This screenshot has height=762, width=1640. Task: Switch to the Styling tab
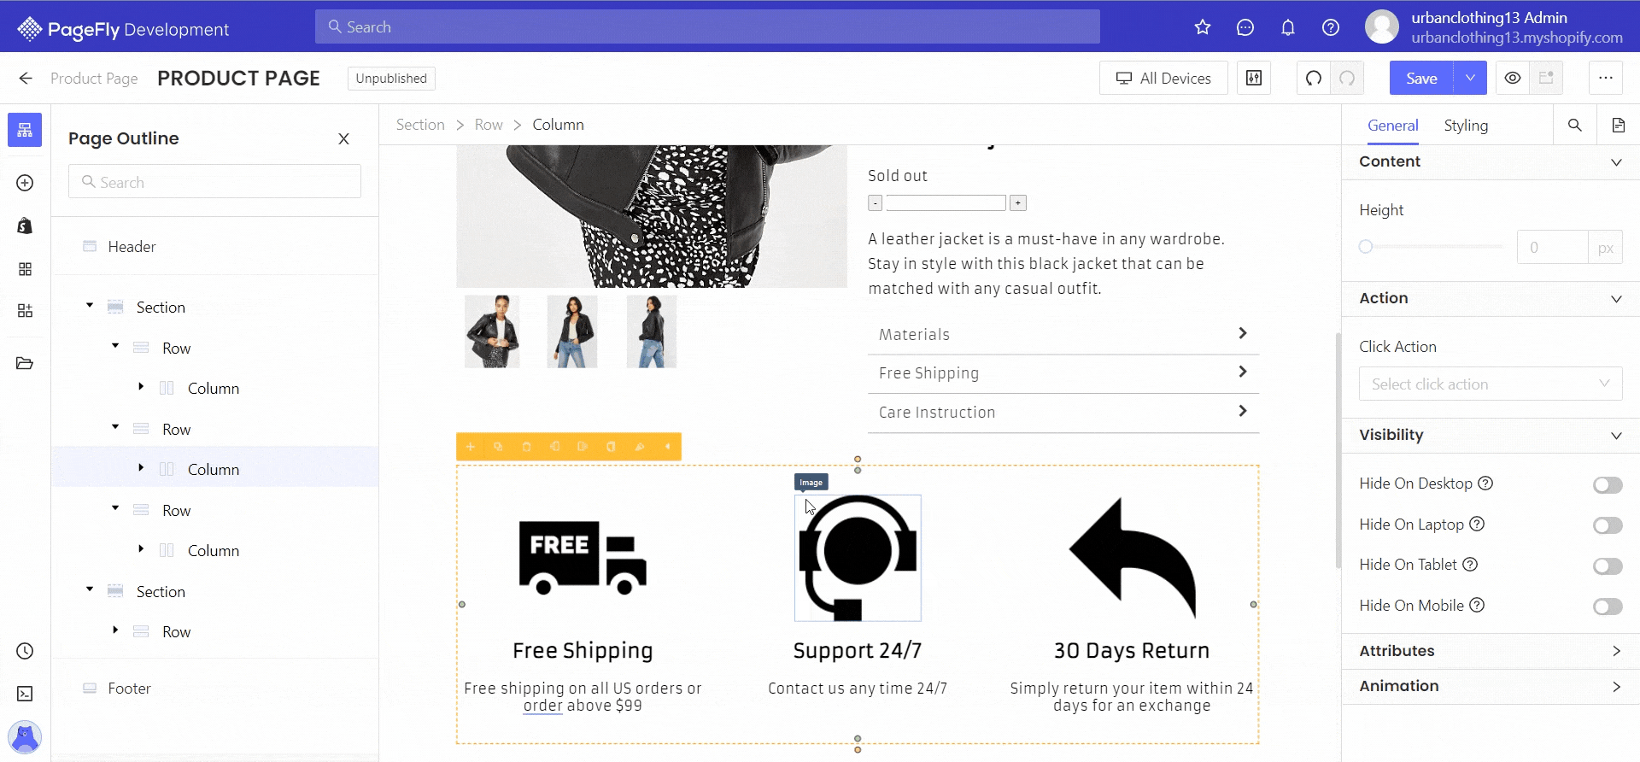1466,126
